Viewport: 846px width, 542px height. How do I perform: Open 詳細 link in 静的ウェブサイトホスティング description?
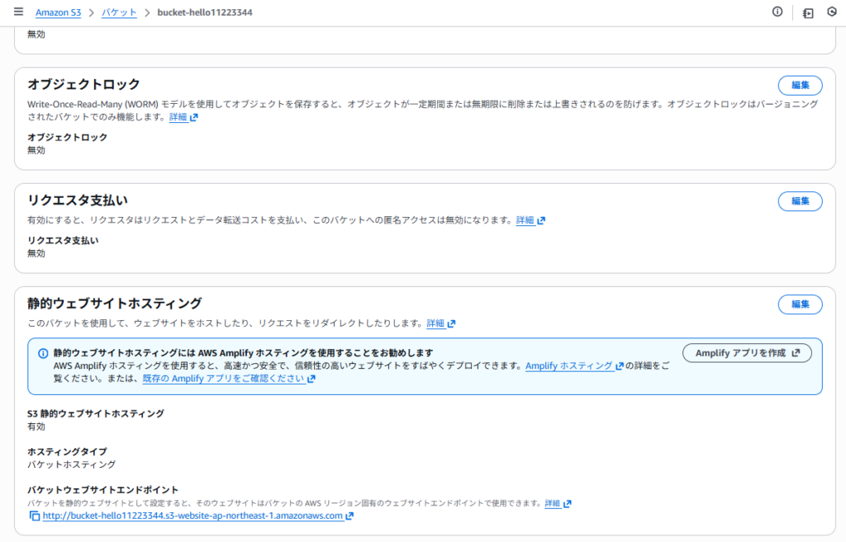(435, 323)
